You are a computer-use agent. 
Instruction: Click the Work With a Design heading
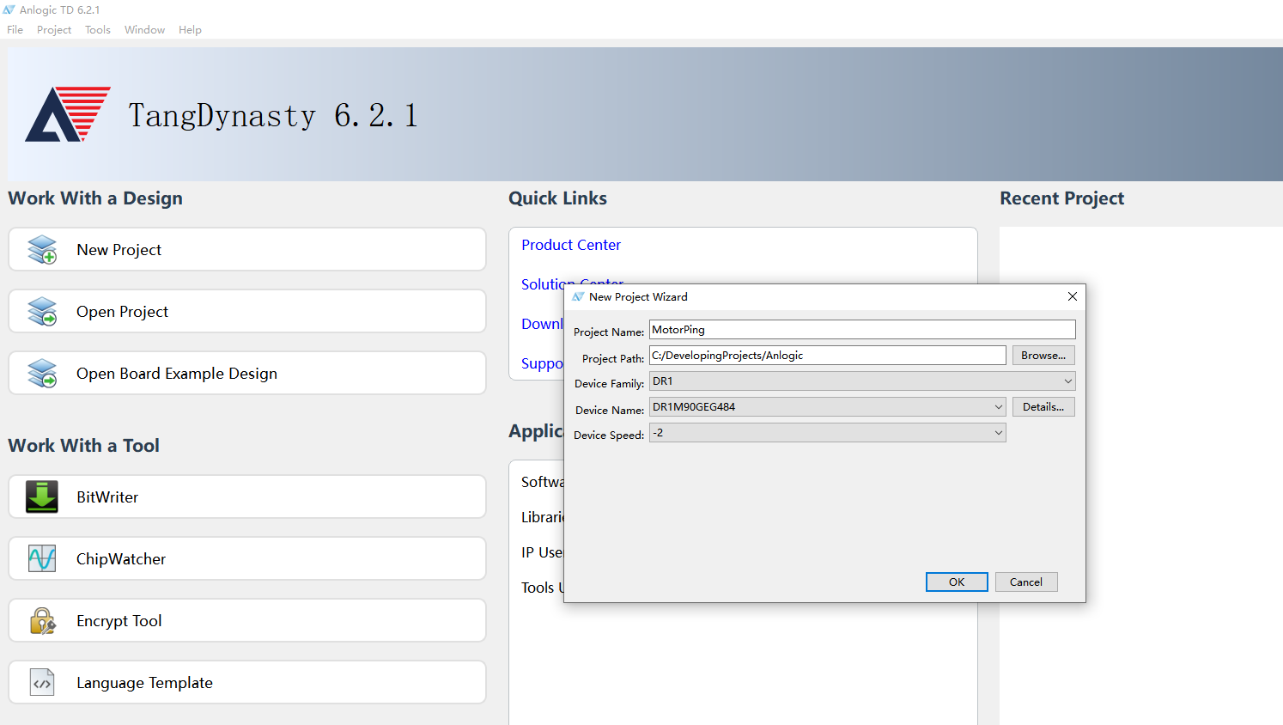[x=95, y=198]
